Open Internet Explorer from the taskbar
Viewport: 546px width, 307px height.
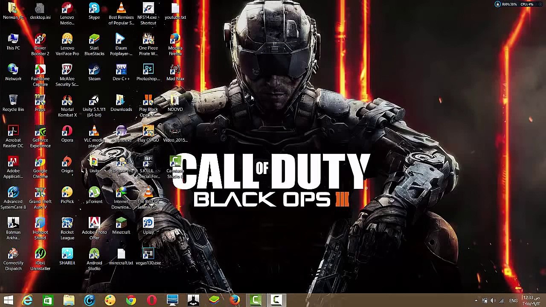(27, 300)
